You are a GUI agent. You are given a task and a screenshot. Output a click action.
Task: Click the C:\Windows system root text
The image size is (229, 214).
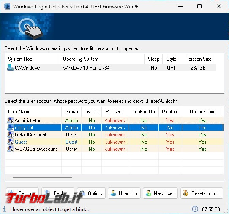tap(27, 68)
